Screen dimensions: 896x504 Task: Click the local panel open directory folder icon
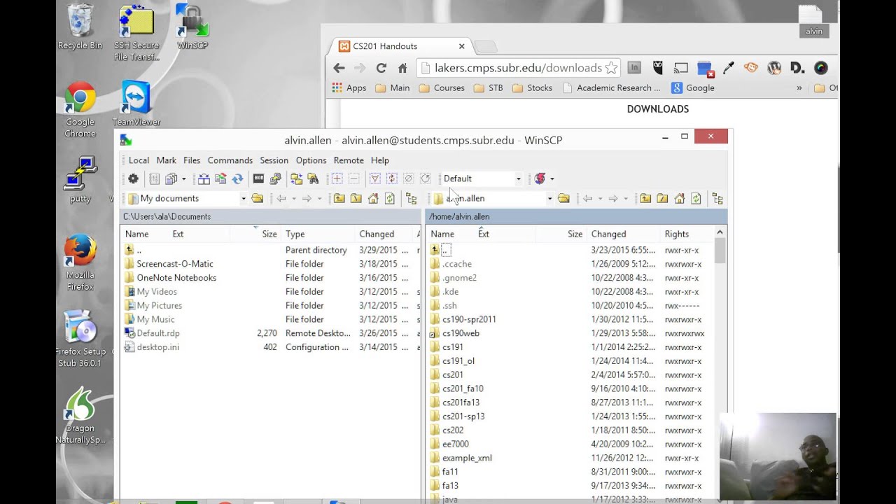257,199
